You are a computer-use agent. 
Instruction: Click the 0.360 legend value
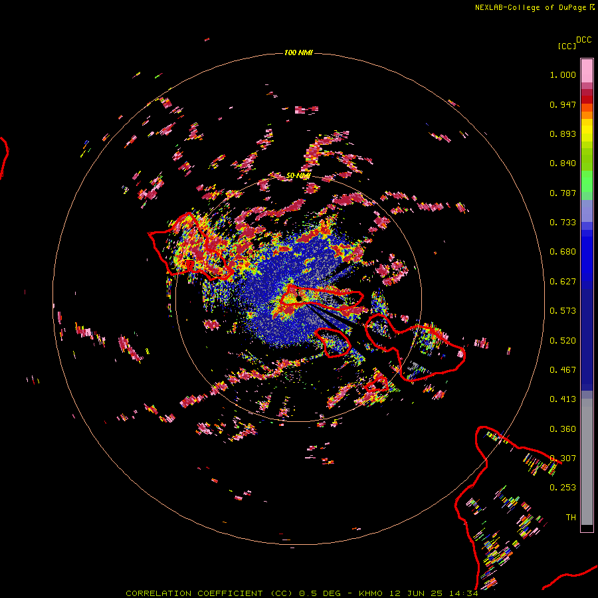563,429
